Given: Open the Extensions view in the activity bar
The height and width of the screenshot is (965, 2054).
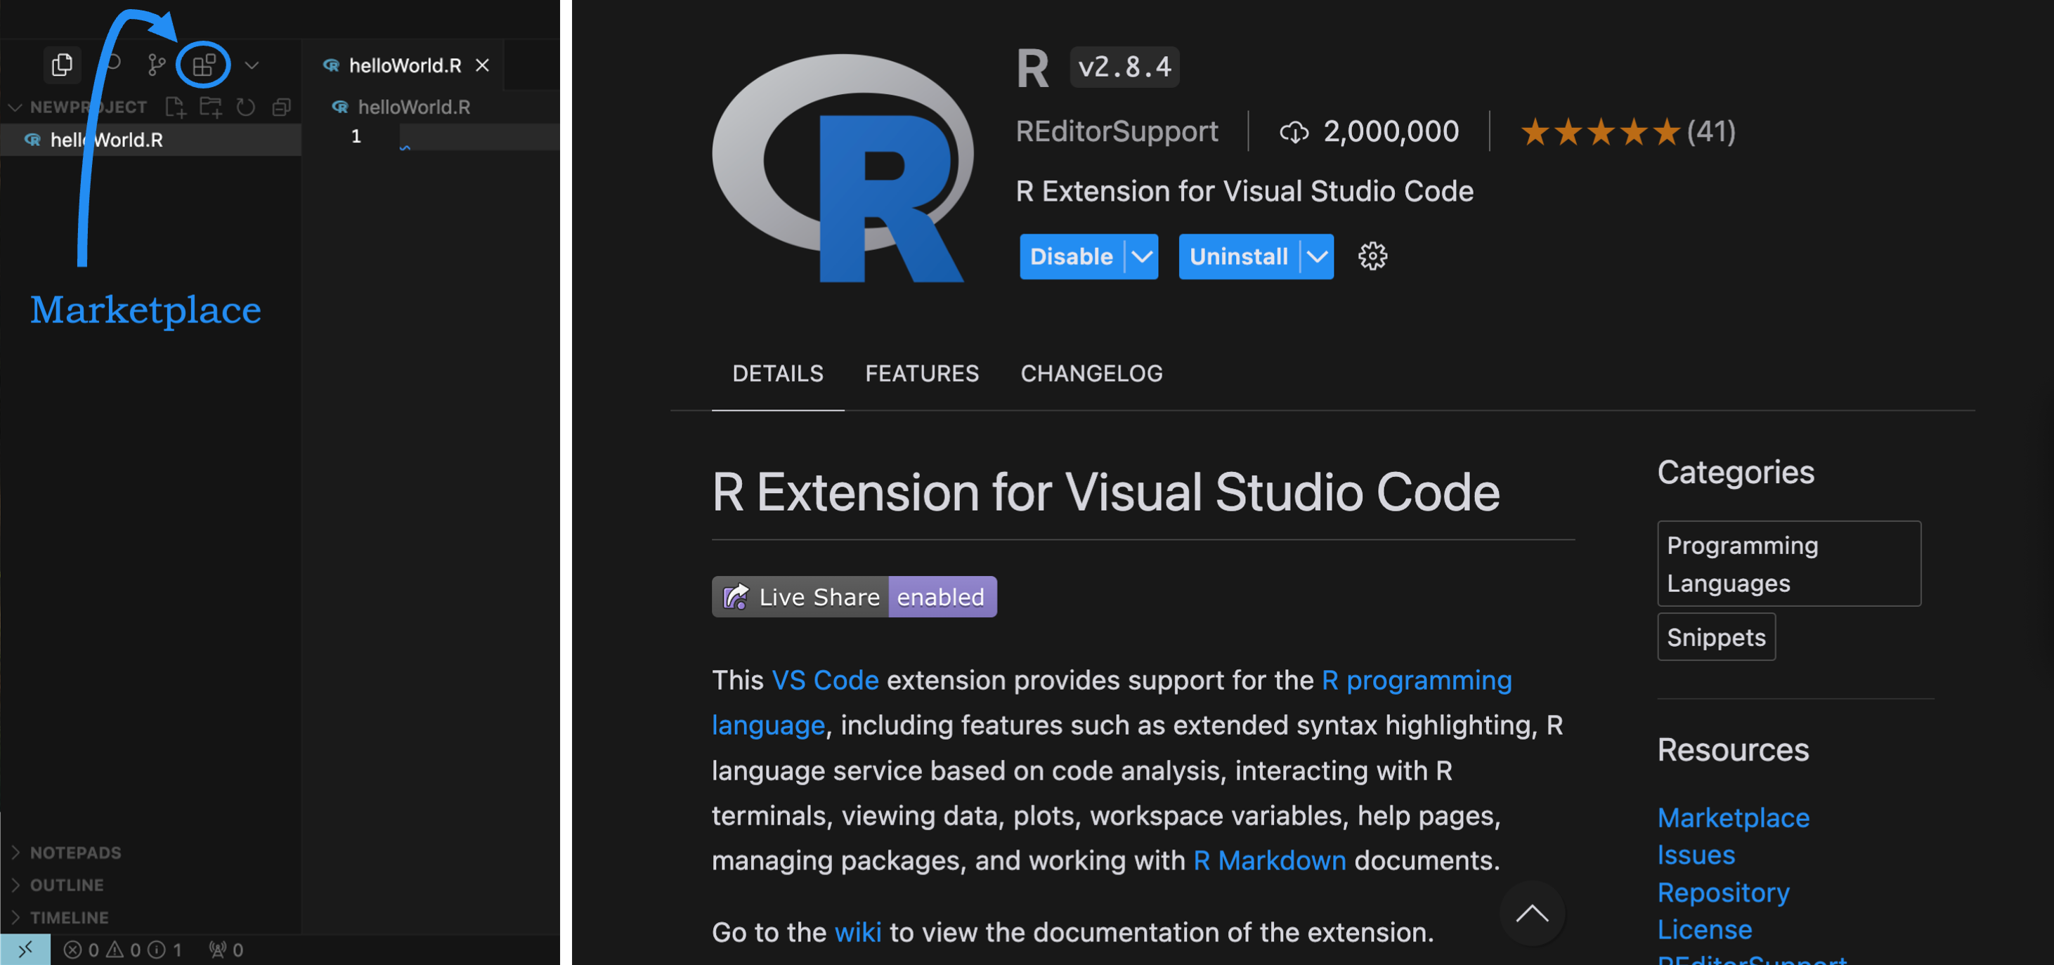Looking at the screenshot, I should point(203,65).
